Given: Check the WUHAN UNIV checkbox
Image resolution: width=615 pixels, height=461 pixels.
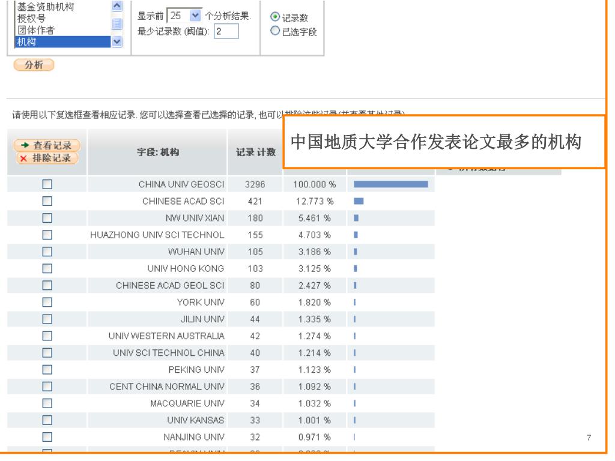Looking at the screenshot, I should (47, 252).
